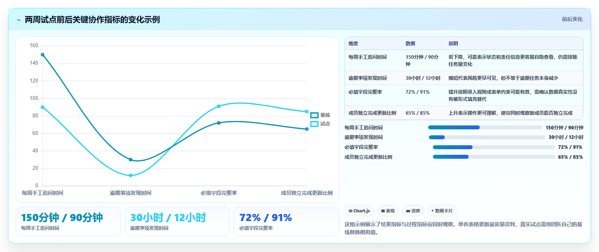Click table cell 成员独立完成更新比例
The image size is (599, 252).
(x=372, y=113)
